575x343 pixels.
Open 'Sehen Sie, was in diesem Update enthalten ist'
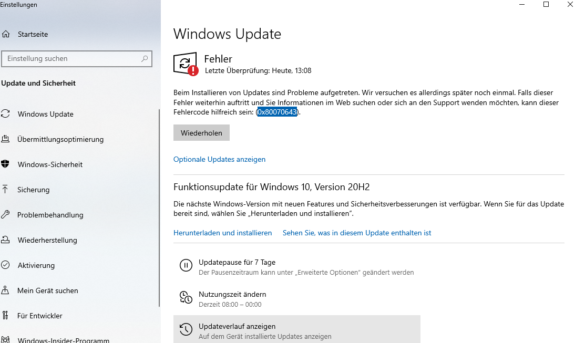tap(357, 233)
